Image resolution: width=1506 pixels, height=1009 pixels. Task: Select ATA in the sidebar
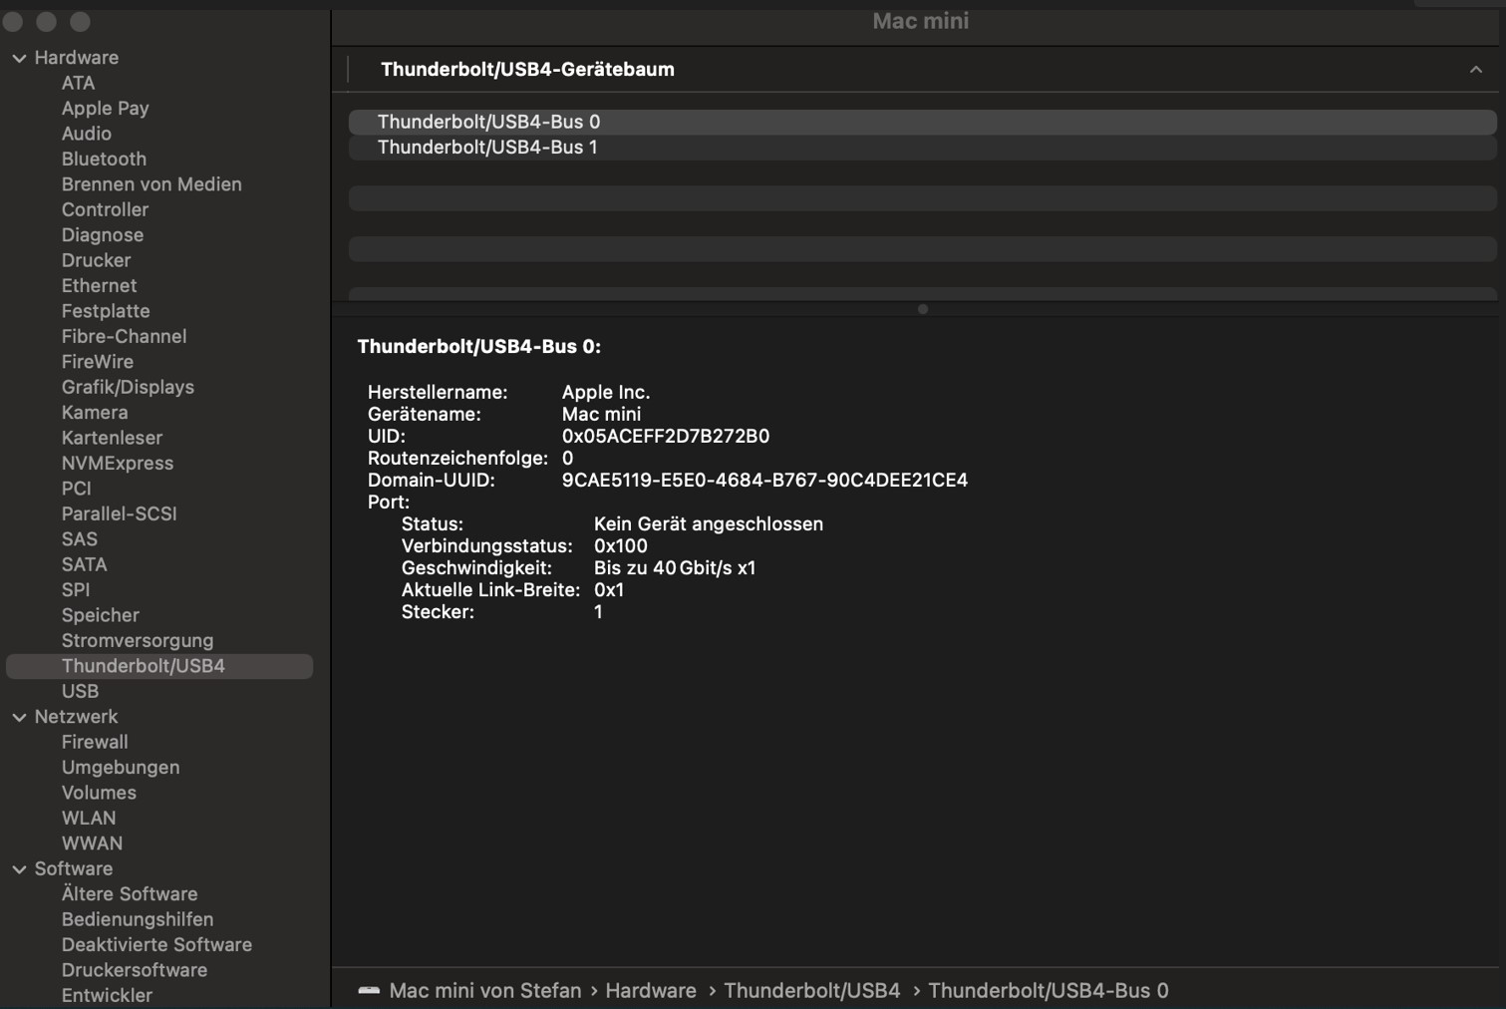point(78,83)
